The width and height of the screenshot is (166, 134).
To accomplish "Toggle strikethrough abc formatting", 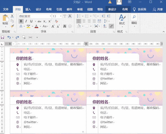I will (39, 21).
